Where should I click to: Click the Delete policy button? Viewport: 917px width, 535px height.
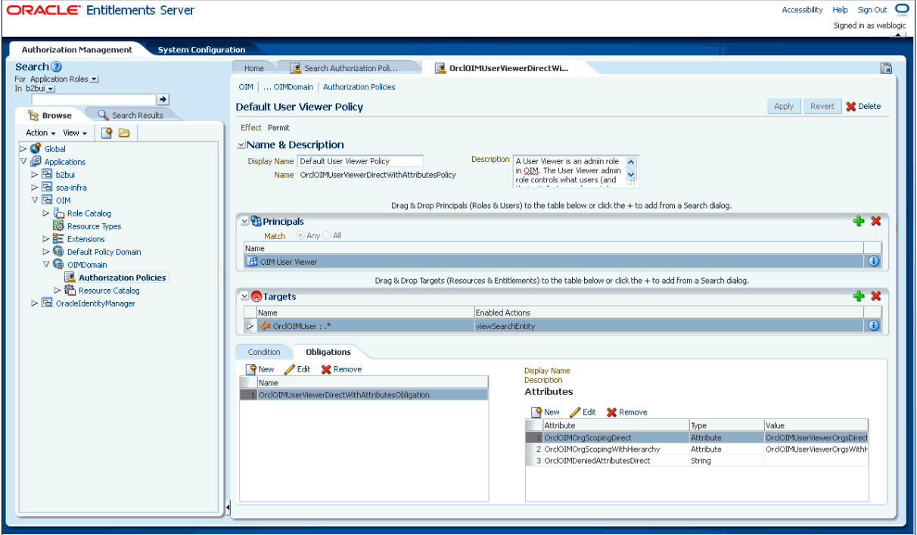coord(863,107)
